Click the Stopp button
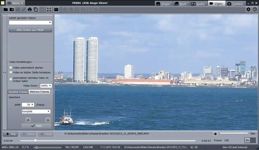 (x=46, y=134)
